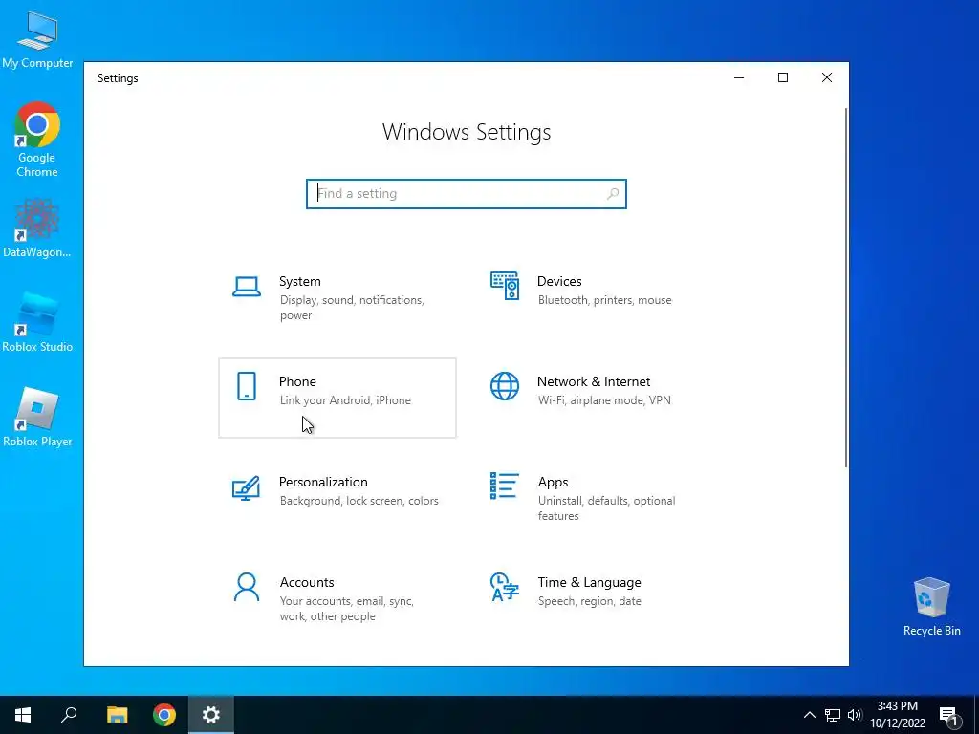The image size is (979, 734).
Task: Open Devices keyboard and speaker icon
Action: coord(505,286)
